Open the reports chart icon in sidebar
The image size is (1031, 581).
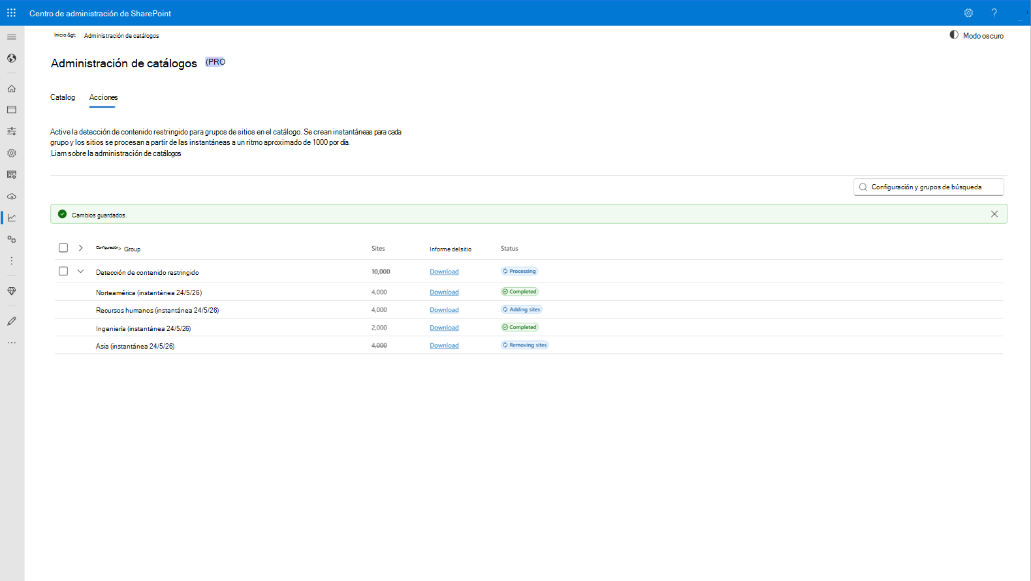12,218
